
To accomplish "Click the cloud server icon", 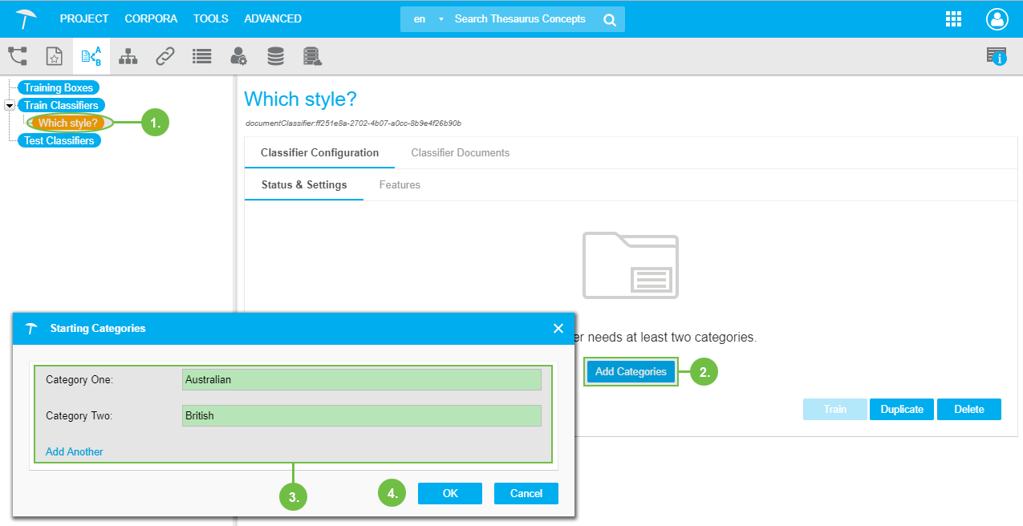I will point(312,56).
